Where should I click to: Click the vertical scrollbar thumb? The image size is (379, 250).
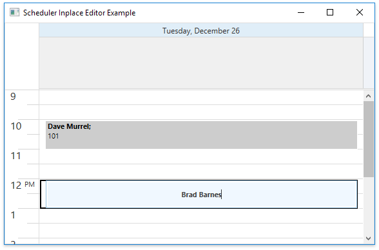[x=369, y=139]
